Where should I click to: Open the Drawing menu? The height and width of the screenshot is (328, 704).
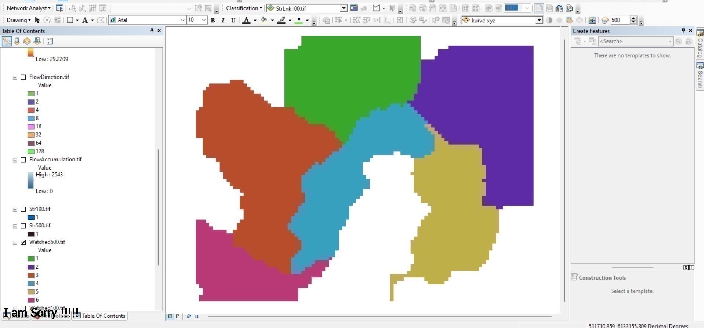(19, 20)
